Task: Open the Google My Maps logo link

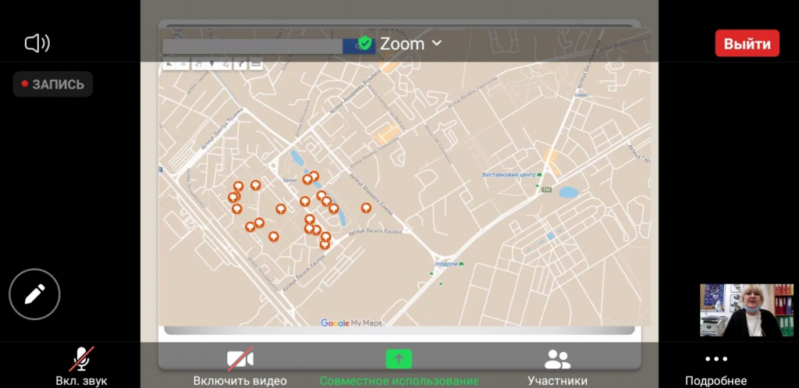Action: [x=351, y=322]
